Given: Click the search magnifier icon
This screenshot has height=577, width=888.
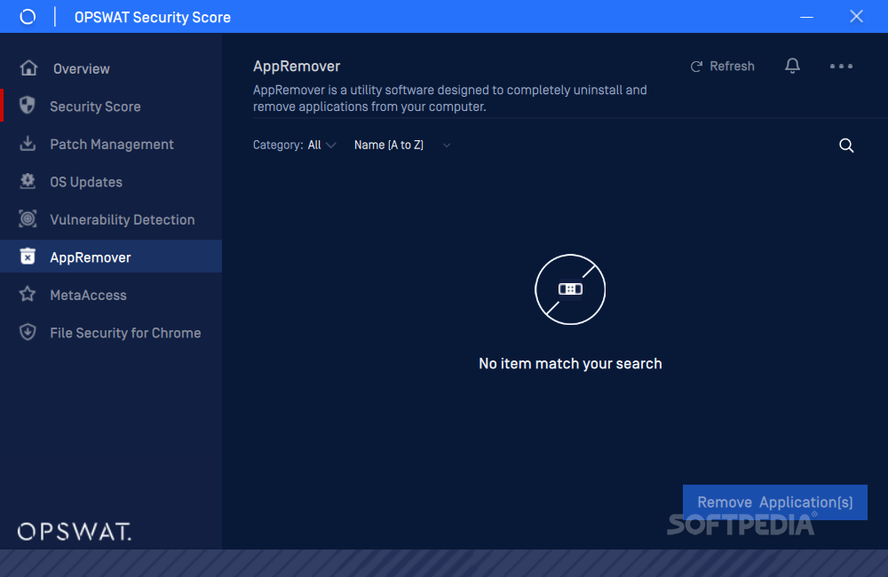Looking at the screenshot, I should [846, 146].
